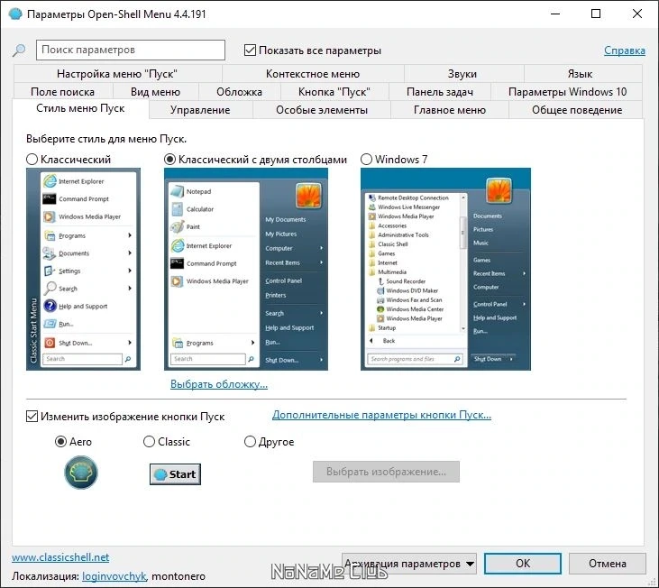Screen dimensions: 659x588
Task: Open Дополнительные параметры кнопки Пуск link
Action: coord(381,415)
